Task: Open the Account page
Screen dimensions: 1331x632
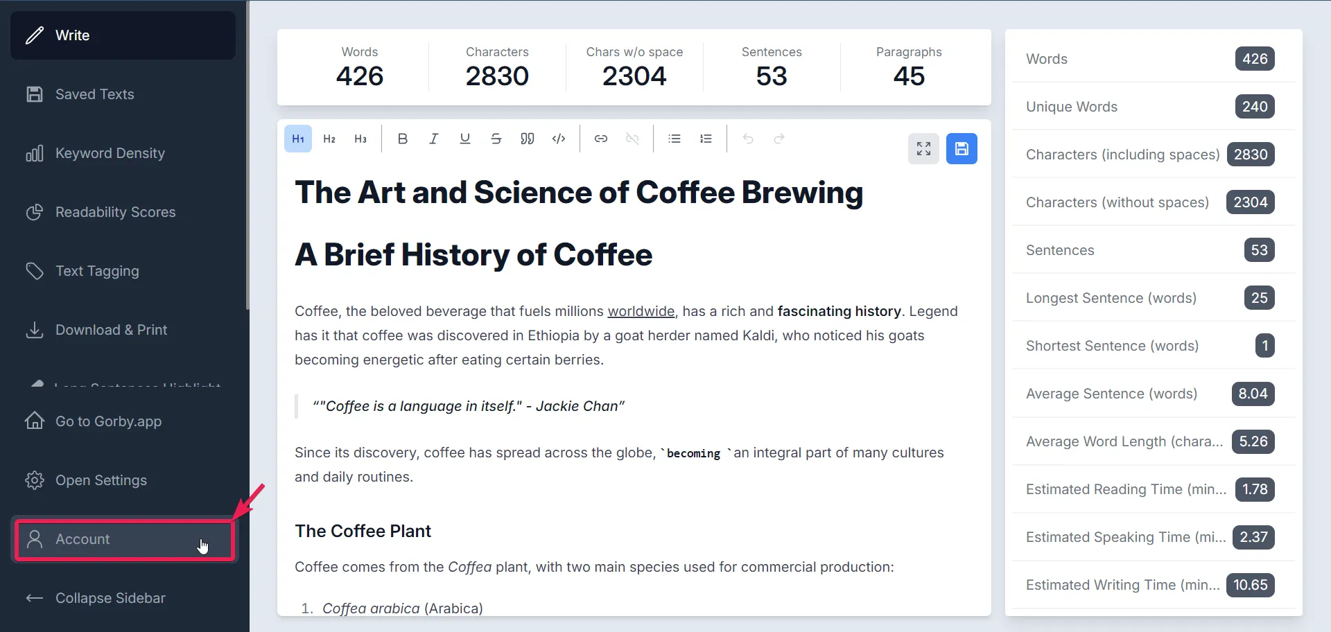Action: [x=83, y=539]
